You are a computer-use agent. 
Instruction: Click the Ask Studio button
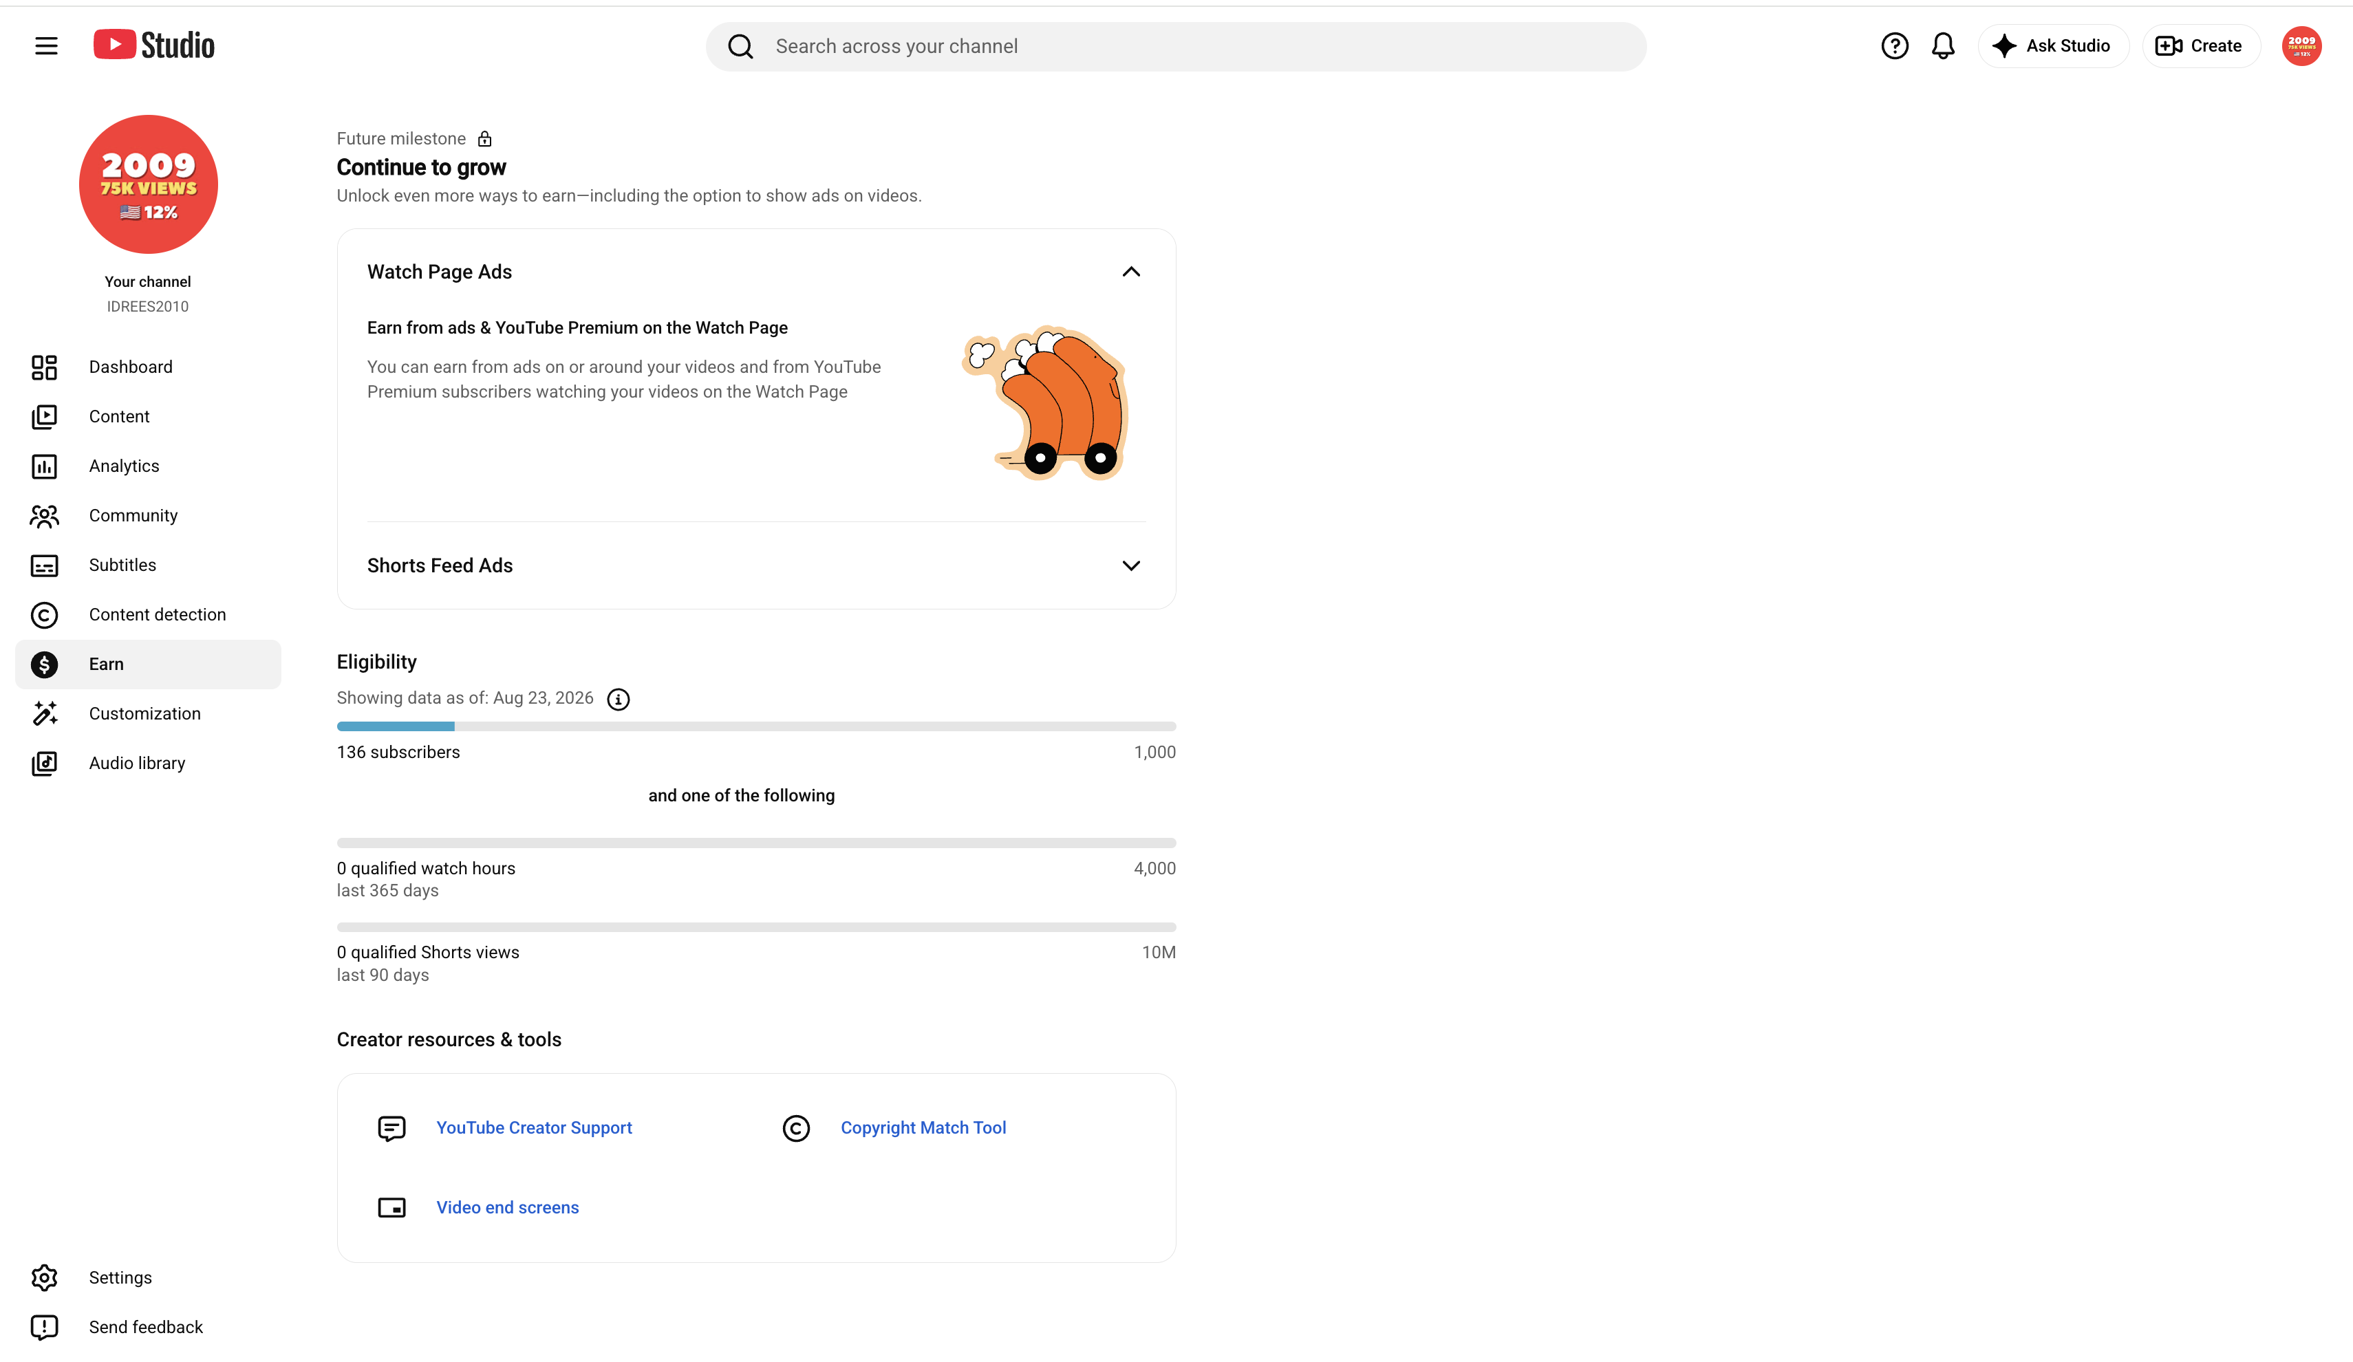2052,45
